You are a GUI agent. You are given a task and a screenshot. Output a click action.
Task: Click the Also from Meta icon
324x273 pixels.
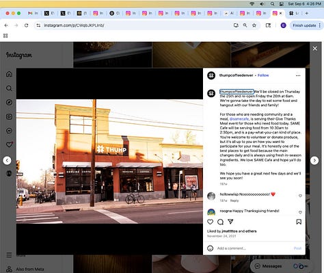[x=9, y=269]
